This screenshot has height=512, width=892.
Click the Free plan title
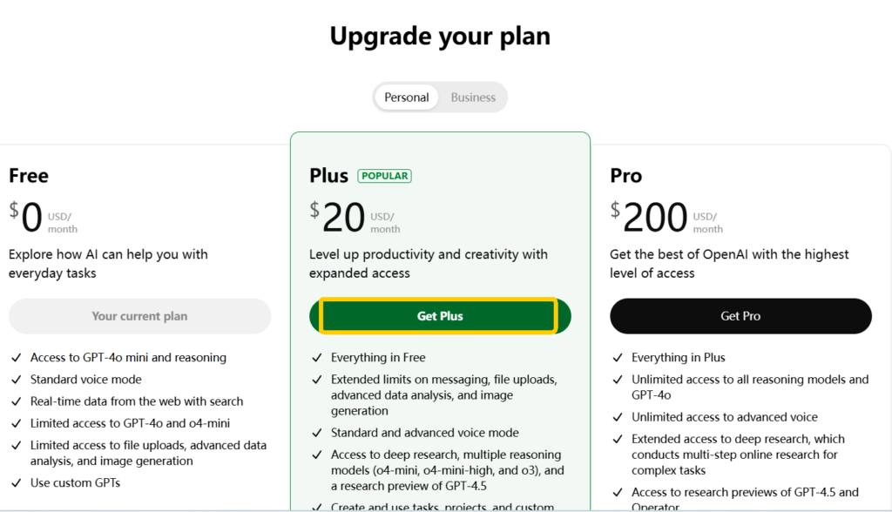pos(28,175)
